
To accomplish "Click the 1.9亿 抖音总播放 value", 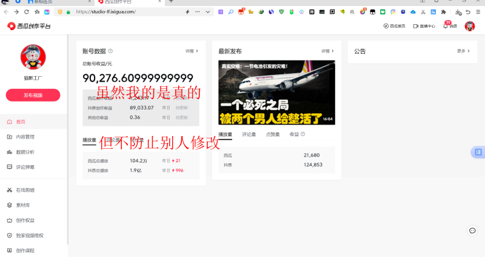I will coord(135,171).
